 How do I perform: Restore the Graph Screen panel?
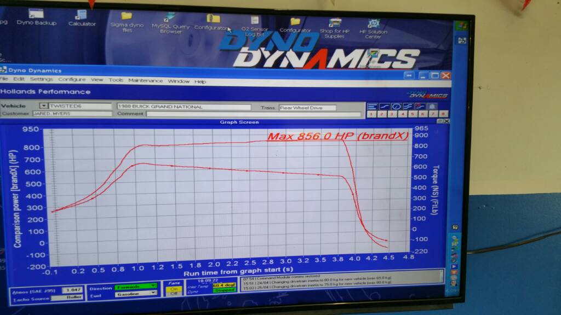[440, 121]
